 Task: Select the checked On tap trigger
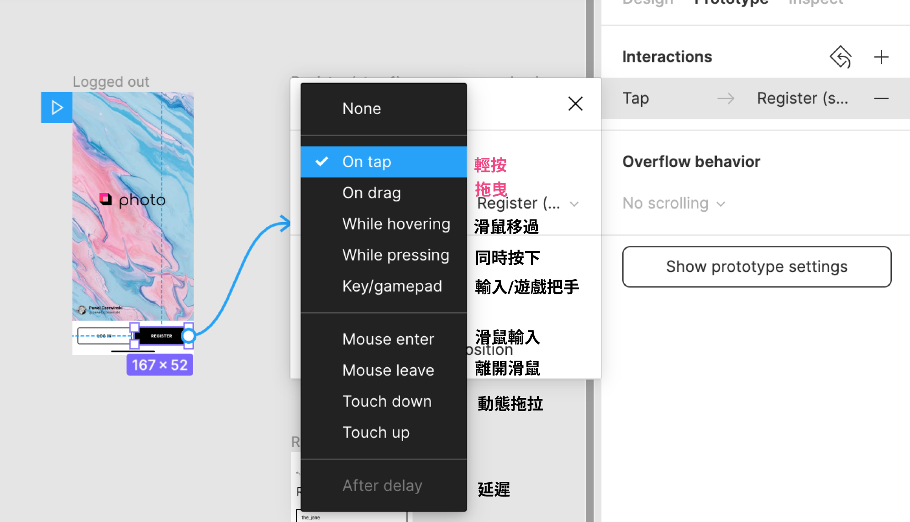367,162
